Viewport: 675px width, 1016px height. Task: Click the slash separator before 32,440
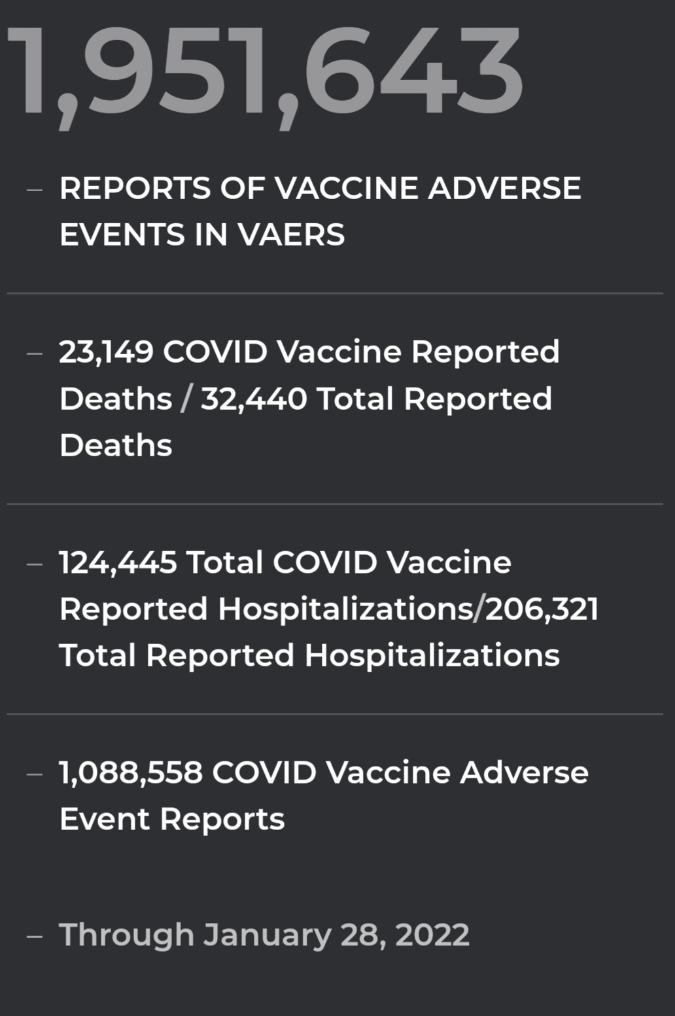tap(186, 399)
